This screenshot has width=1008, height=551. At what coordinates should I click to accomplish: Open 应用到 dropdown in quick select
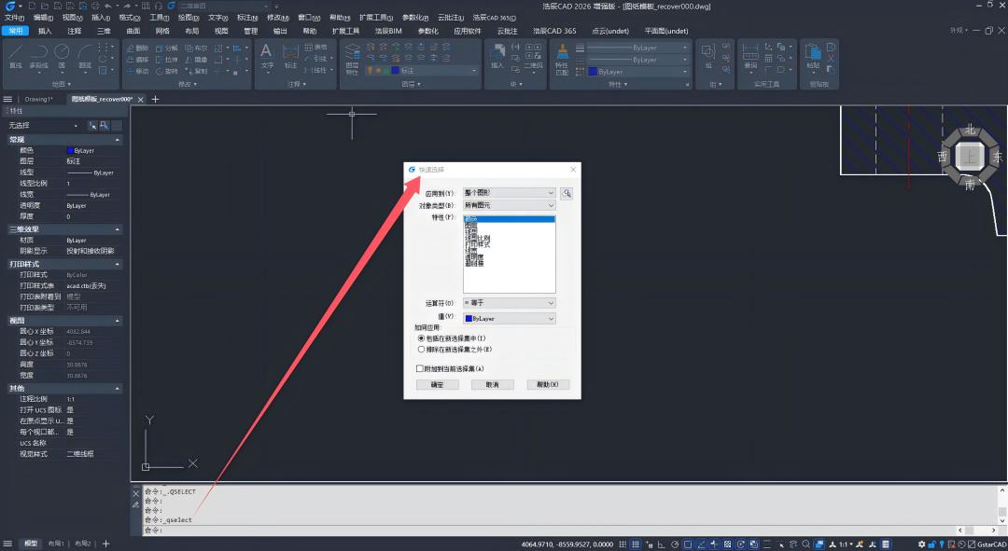[x=510, y=193]
